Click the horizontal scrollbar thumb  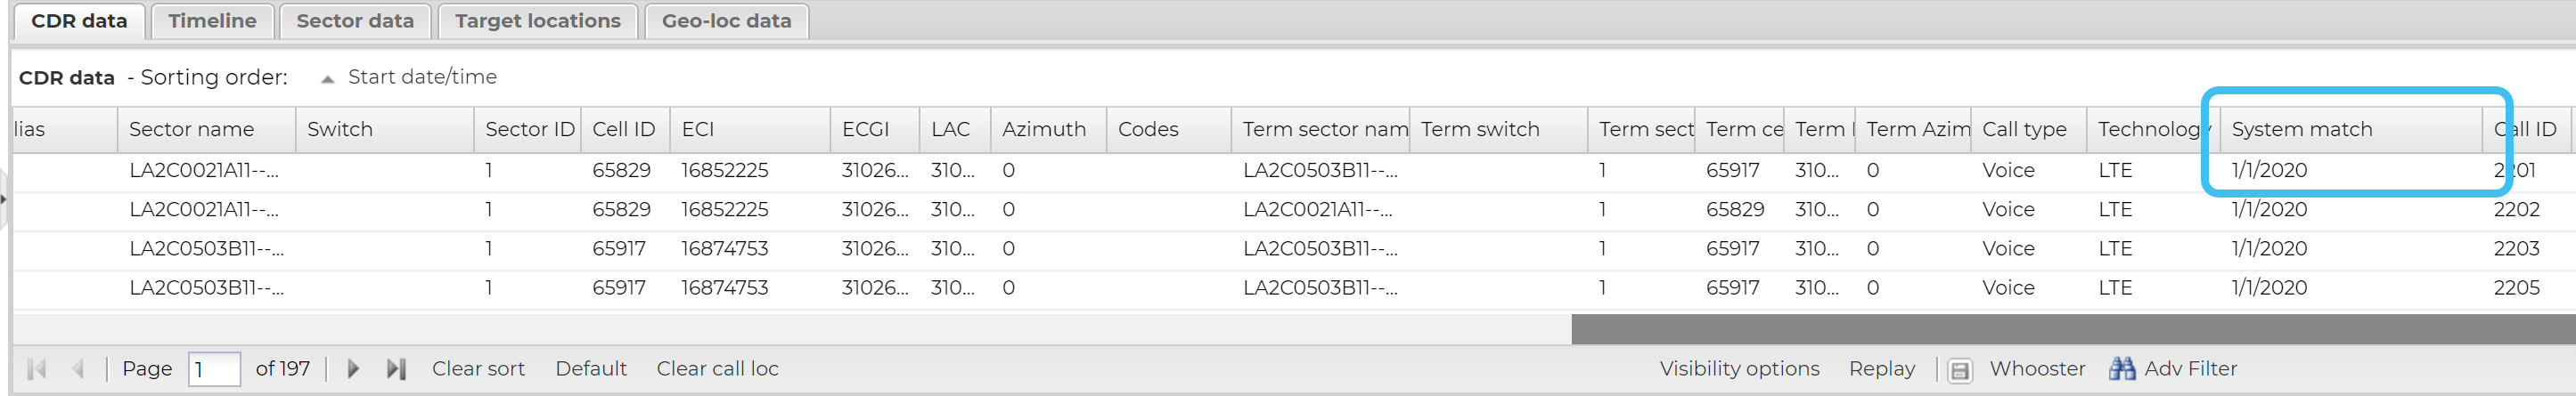pos(2072,329)
